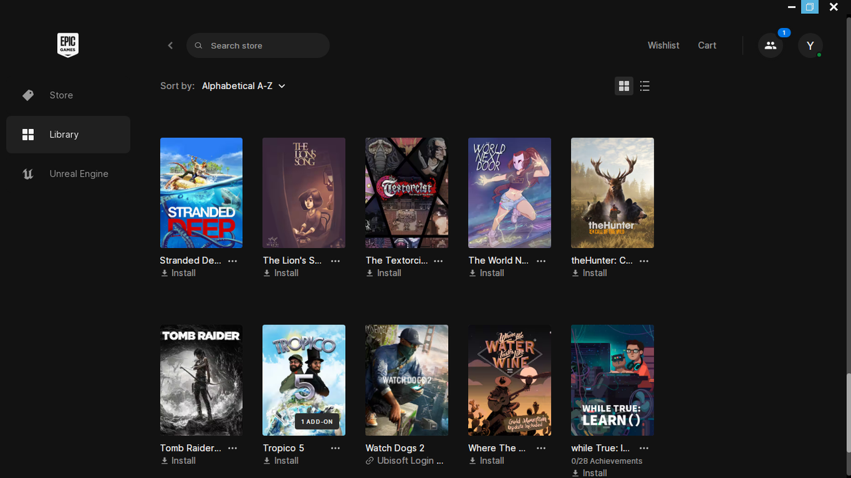Open the Stranded Deep cover thumbnail

[201, 193]
